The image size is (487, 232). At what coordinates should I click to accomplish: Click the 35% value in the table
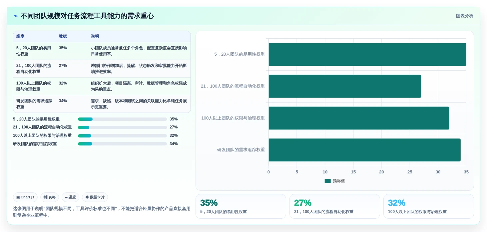click(x=63, y=48)
